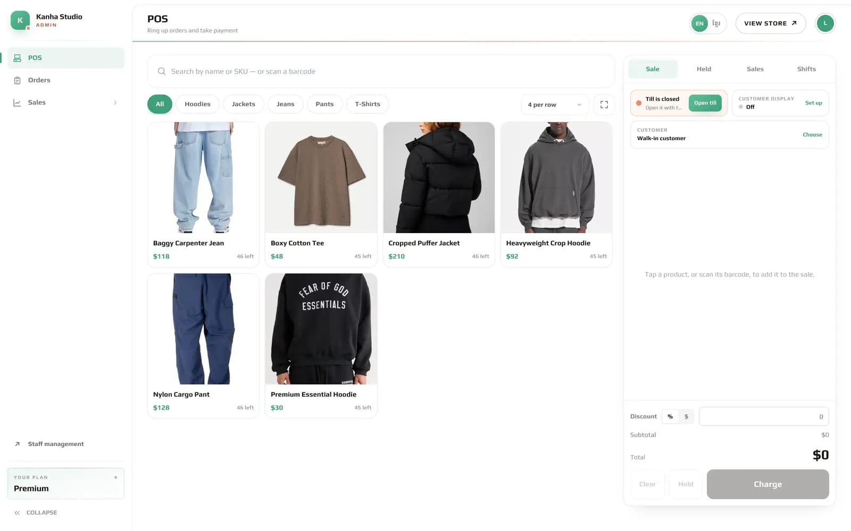The image size is (851, 531).
Task: Select dollar discount type
Action: pos(686,416)
